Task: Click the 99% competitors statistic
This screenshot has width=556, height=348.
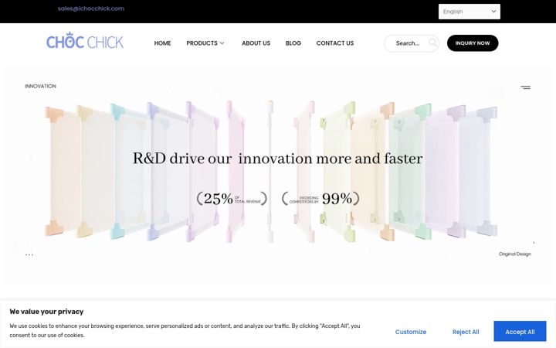Action: (320, 198)
